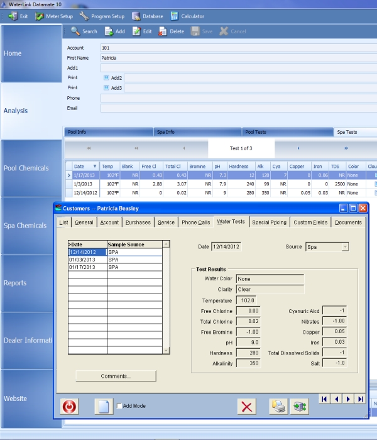Open the General tab in Customers window
377x440 pixels.
(x=84, y=223)
